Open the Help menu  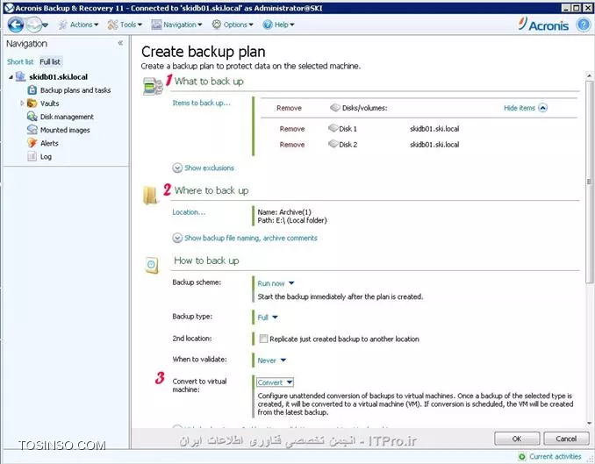278,25
